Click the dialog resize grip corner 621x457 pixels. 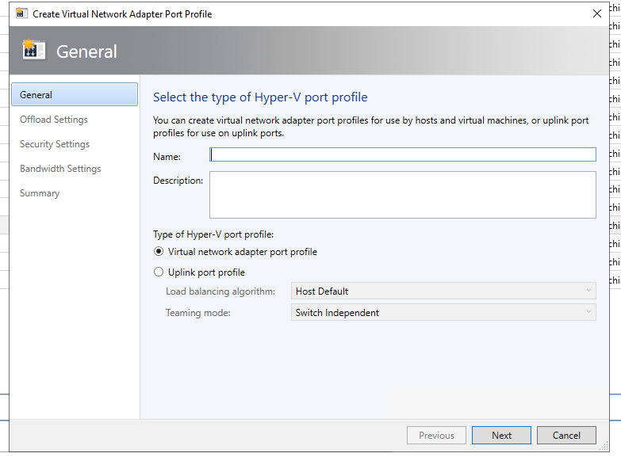coord(604,447)
